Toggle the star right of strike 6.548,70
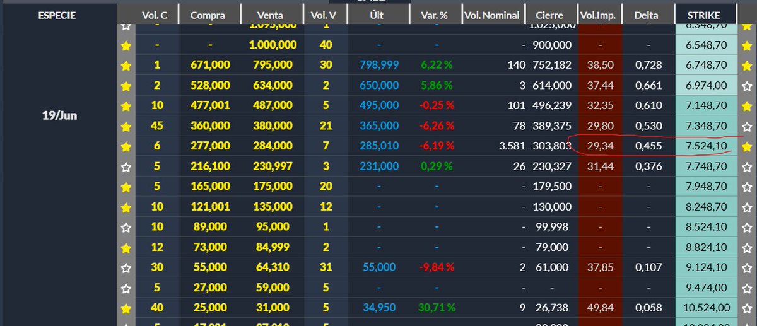 (x=747, y=45)
